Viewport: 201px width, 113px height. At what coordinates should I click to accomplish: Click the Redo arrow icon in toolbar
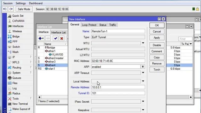[11, 9]
